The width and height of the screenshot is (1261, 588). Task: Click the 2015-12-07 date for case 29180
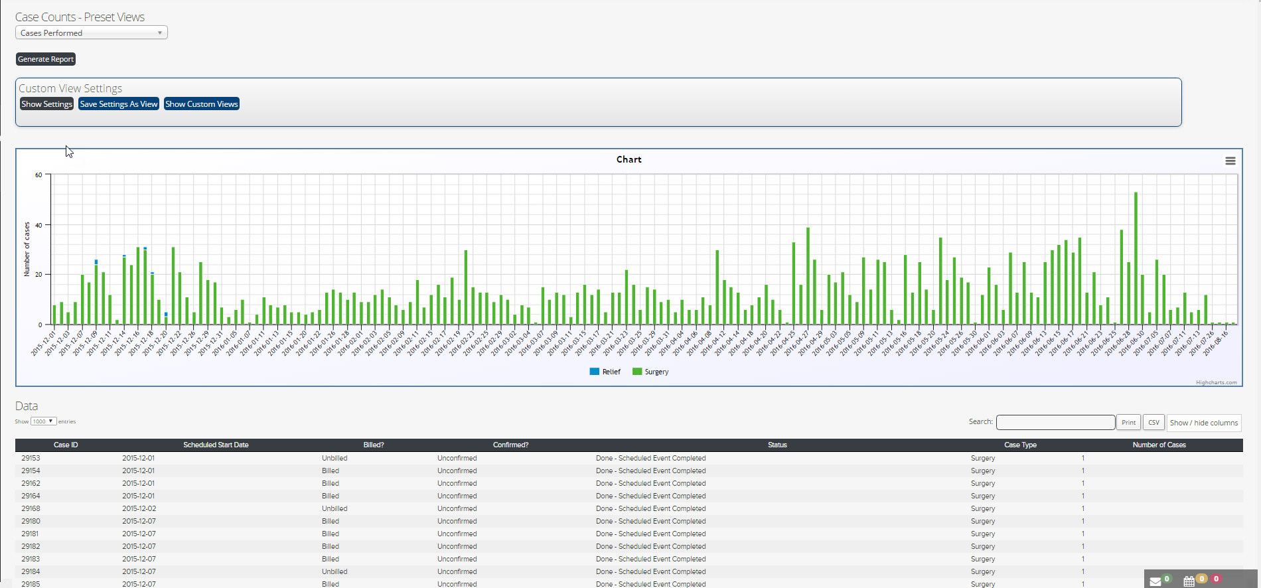(x=139, y=521)
